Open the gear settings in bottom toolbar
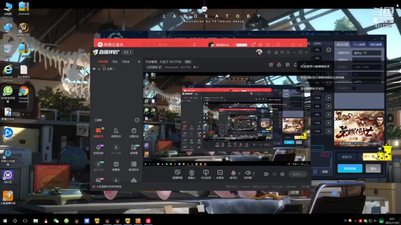This screenshot has width=401, height=225. pyautogui.click(x=282, y=174)
